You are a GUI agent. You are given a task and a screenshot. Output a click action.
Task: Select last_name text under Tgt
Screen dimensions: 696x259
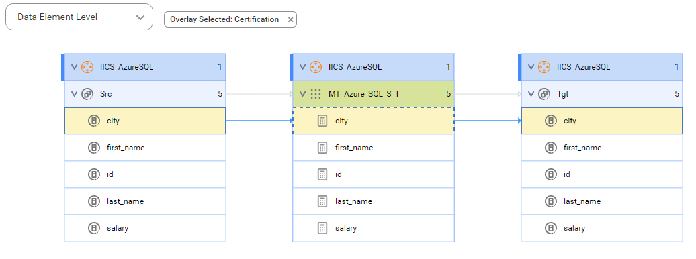pyautogui.click(x=582, y=201)
